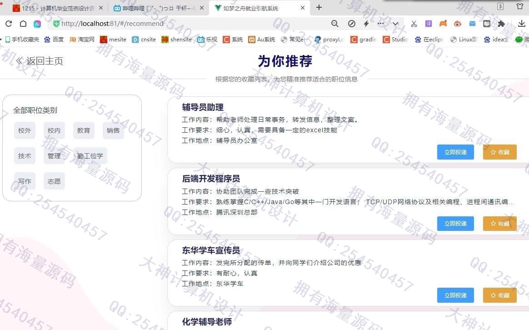The image size is (529, 330).
Task: Open the blue mail extension icon
Action: pos(472,24)
